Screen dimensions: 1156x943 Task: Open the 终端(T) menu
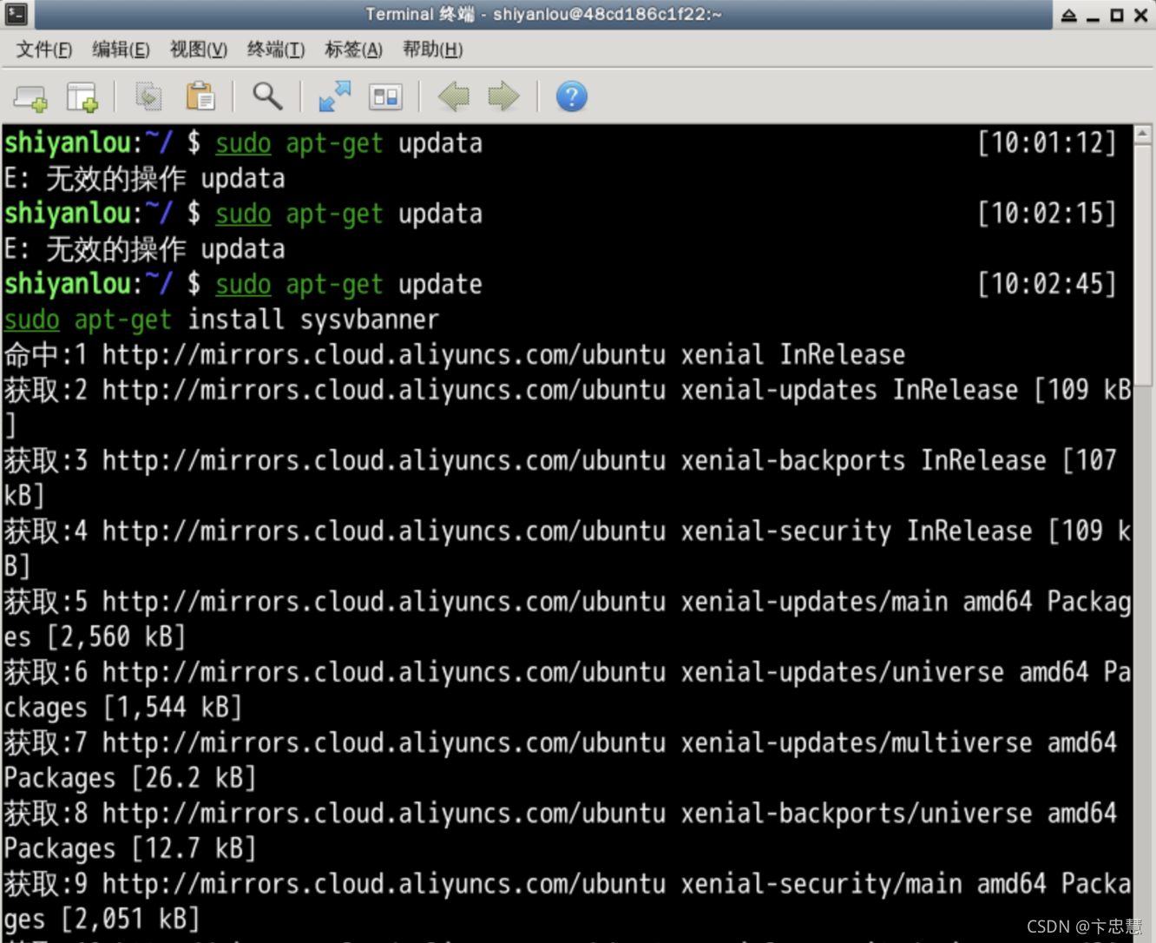(x=276, y=49)
